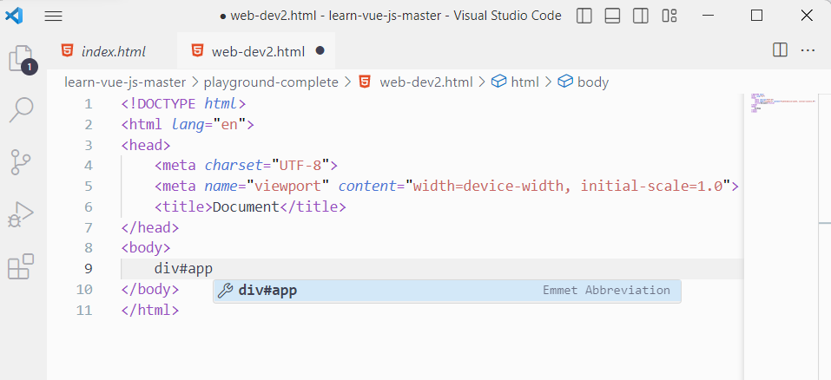The image size is (831, 380).
Task: Open the Explorer view in activity bar
Action: pos(23,59)
